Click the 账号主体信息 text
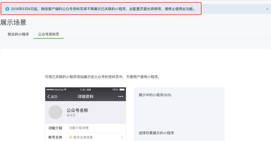 [83, 137]
